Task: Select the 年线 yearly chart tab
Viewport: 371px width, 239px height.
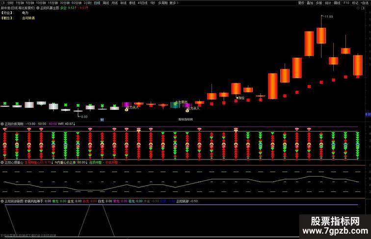Action: pyautogui.click(x=124, y=3)
